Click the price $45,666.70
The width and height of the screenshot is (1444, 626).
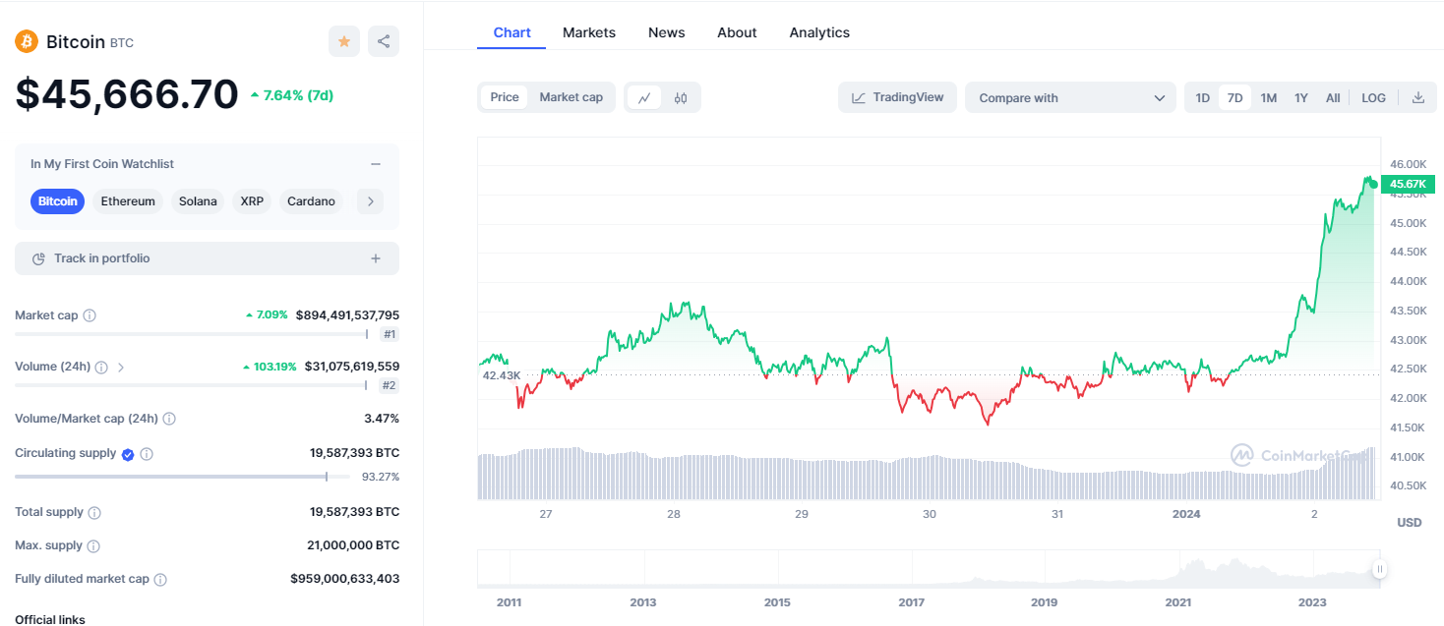pos(127,94)
